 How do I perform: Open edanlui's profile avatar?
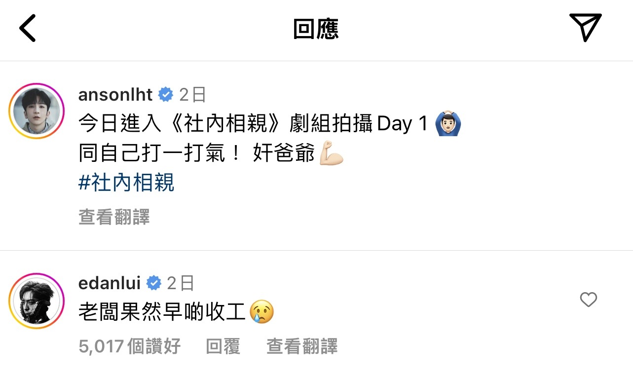tap(37, 301)
